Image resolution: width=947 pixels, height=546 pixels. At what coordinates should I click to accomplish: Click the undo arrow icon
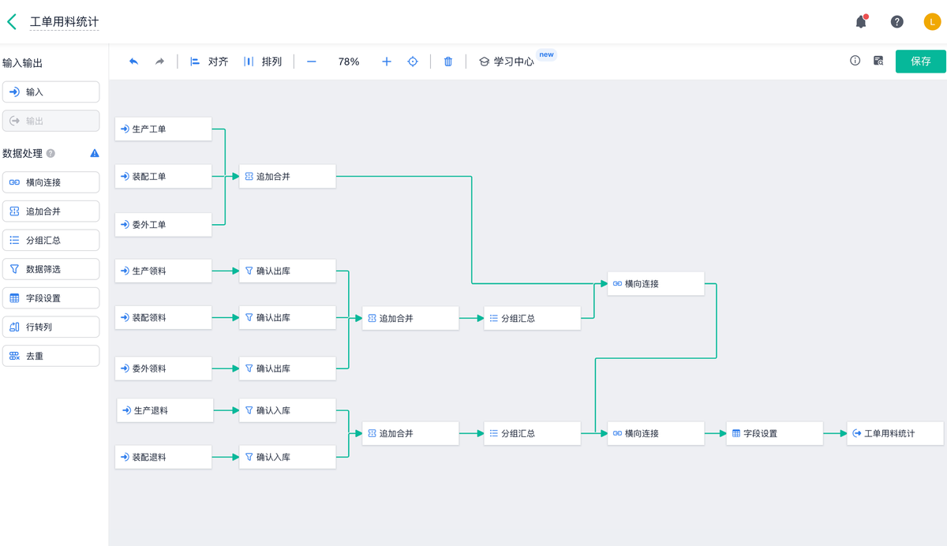133,62
